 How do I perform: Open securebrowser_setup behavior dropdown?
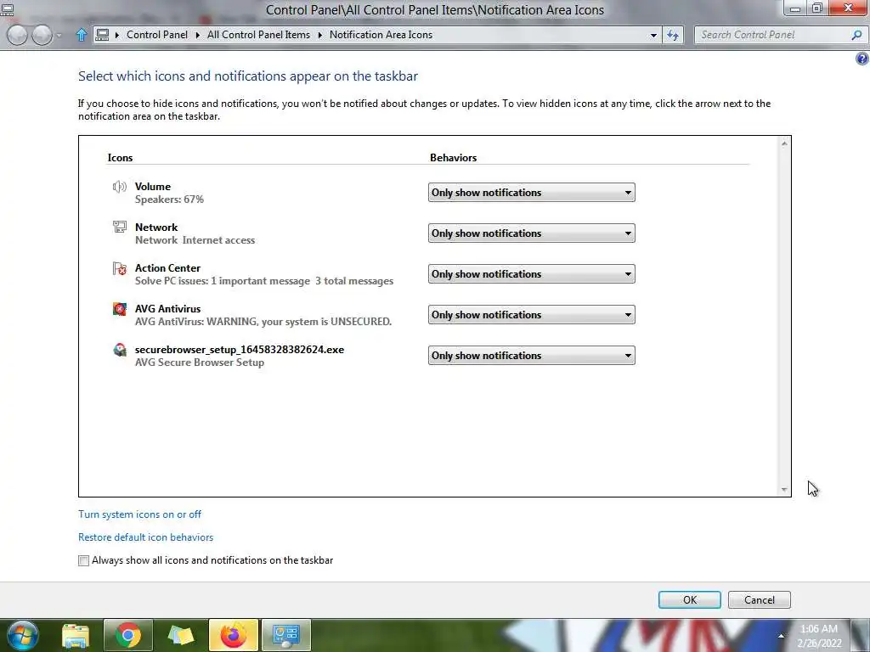point(532,356)
